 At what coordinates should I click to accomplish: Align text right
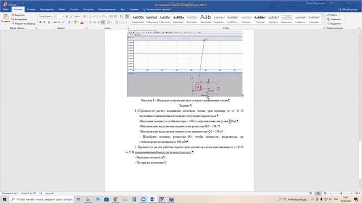pyautogui.click(x=99, y=23)
